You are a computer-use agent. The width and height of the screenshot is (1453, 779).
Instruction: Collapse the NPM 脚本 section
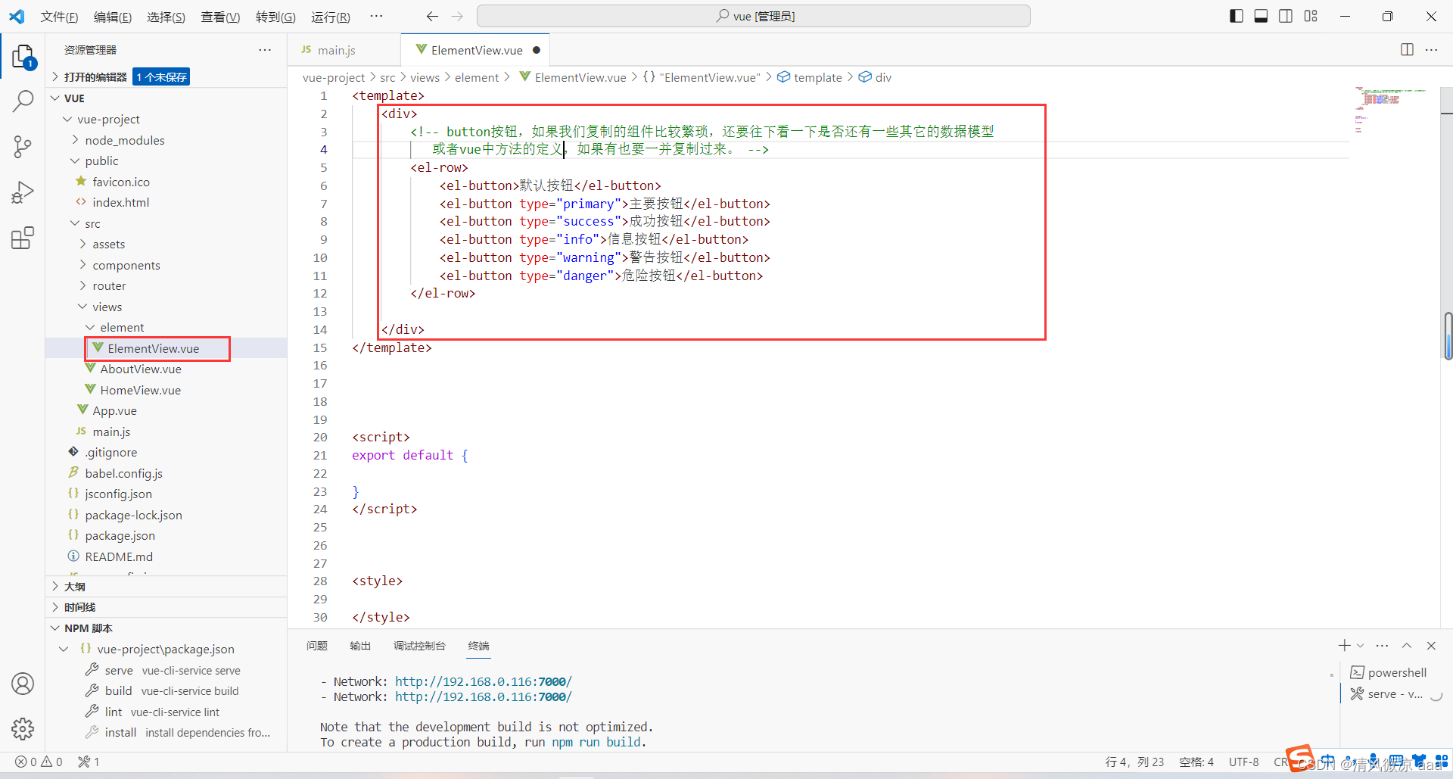[x=166, y=628]
